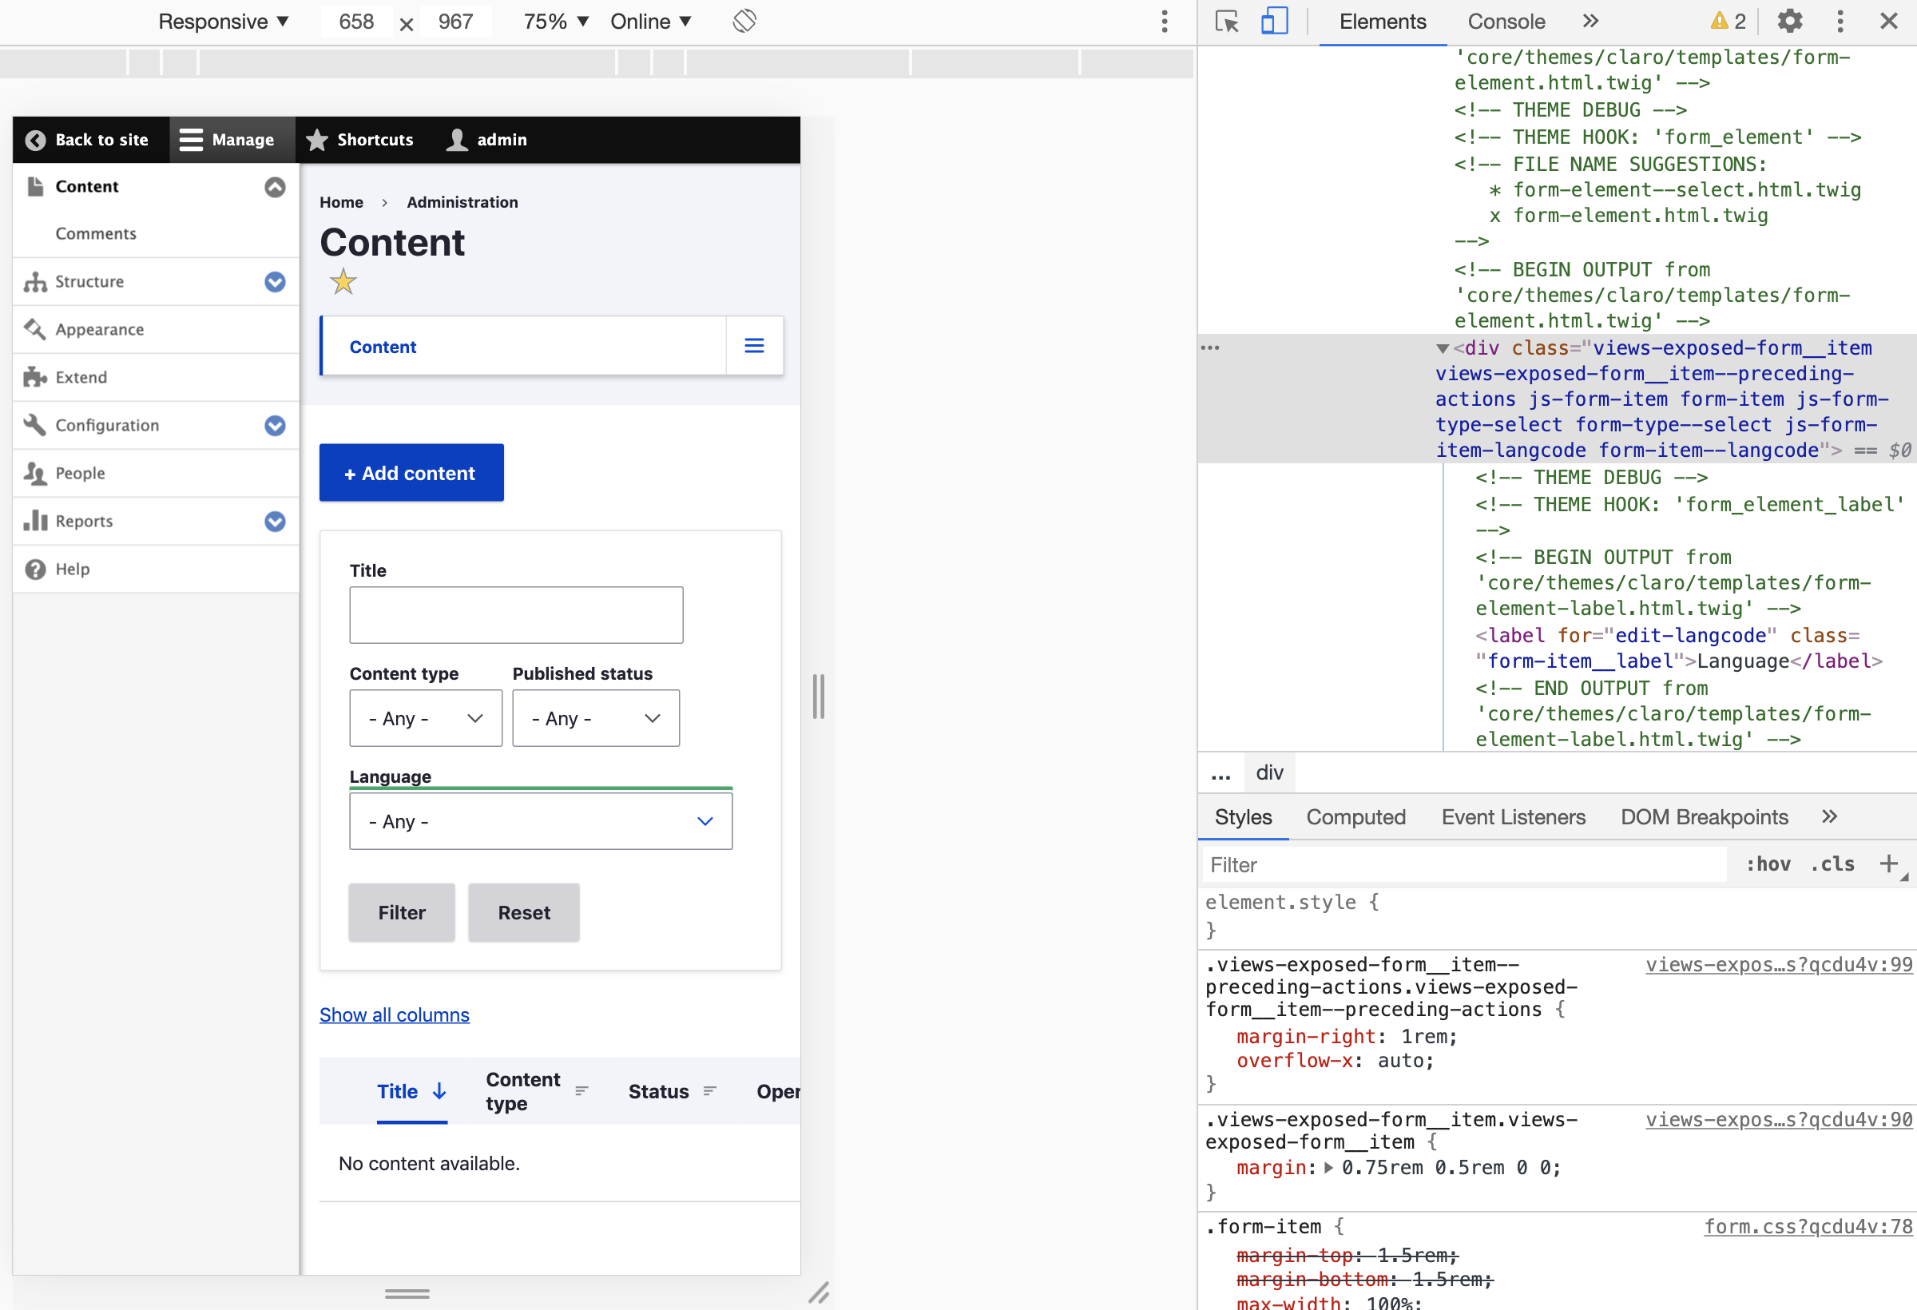
Task: Click the Configuration wrench icon
Action: (34, 425)
